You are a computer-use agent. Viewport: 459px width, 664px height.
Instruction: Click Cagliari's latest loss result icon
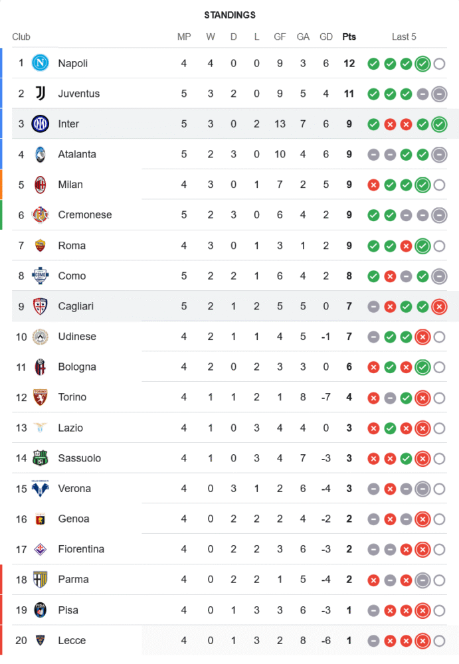(x=438, y=307)
